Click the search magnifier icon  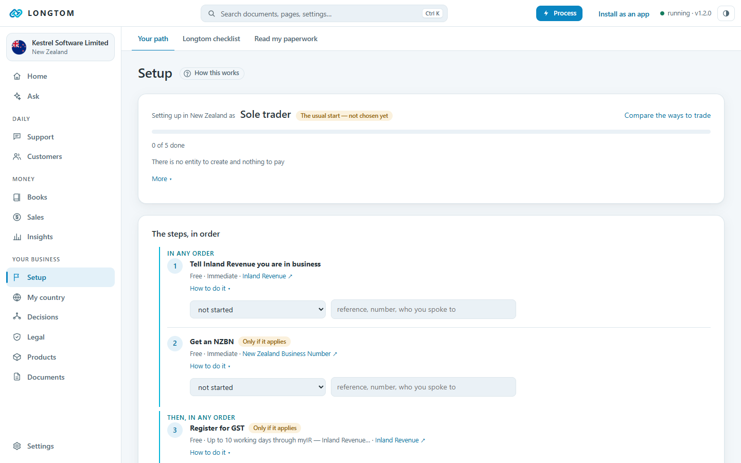211,14
